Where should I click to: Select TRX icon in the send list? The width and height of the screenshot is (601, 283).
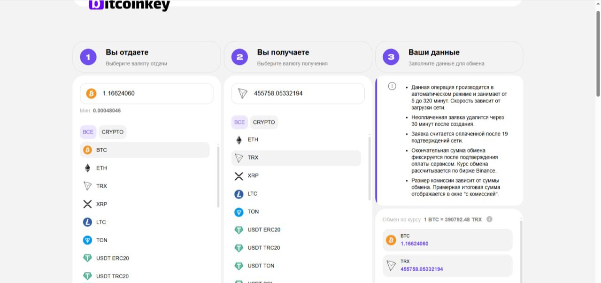pos(87,186)
